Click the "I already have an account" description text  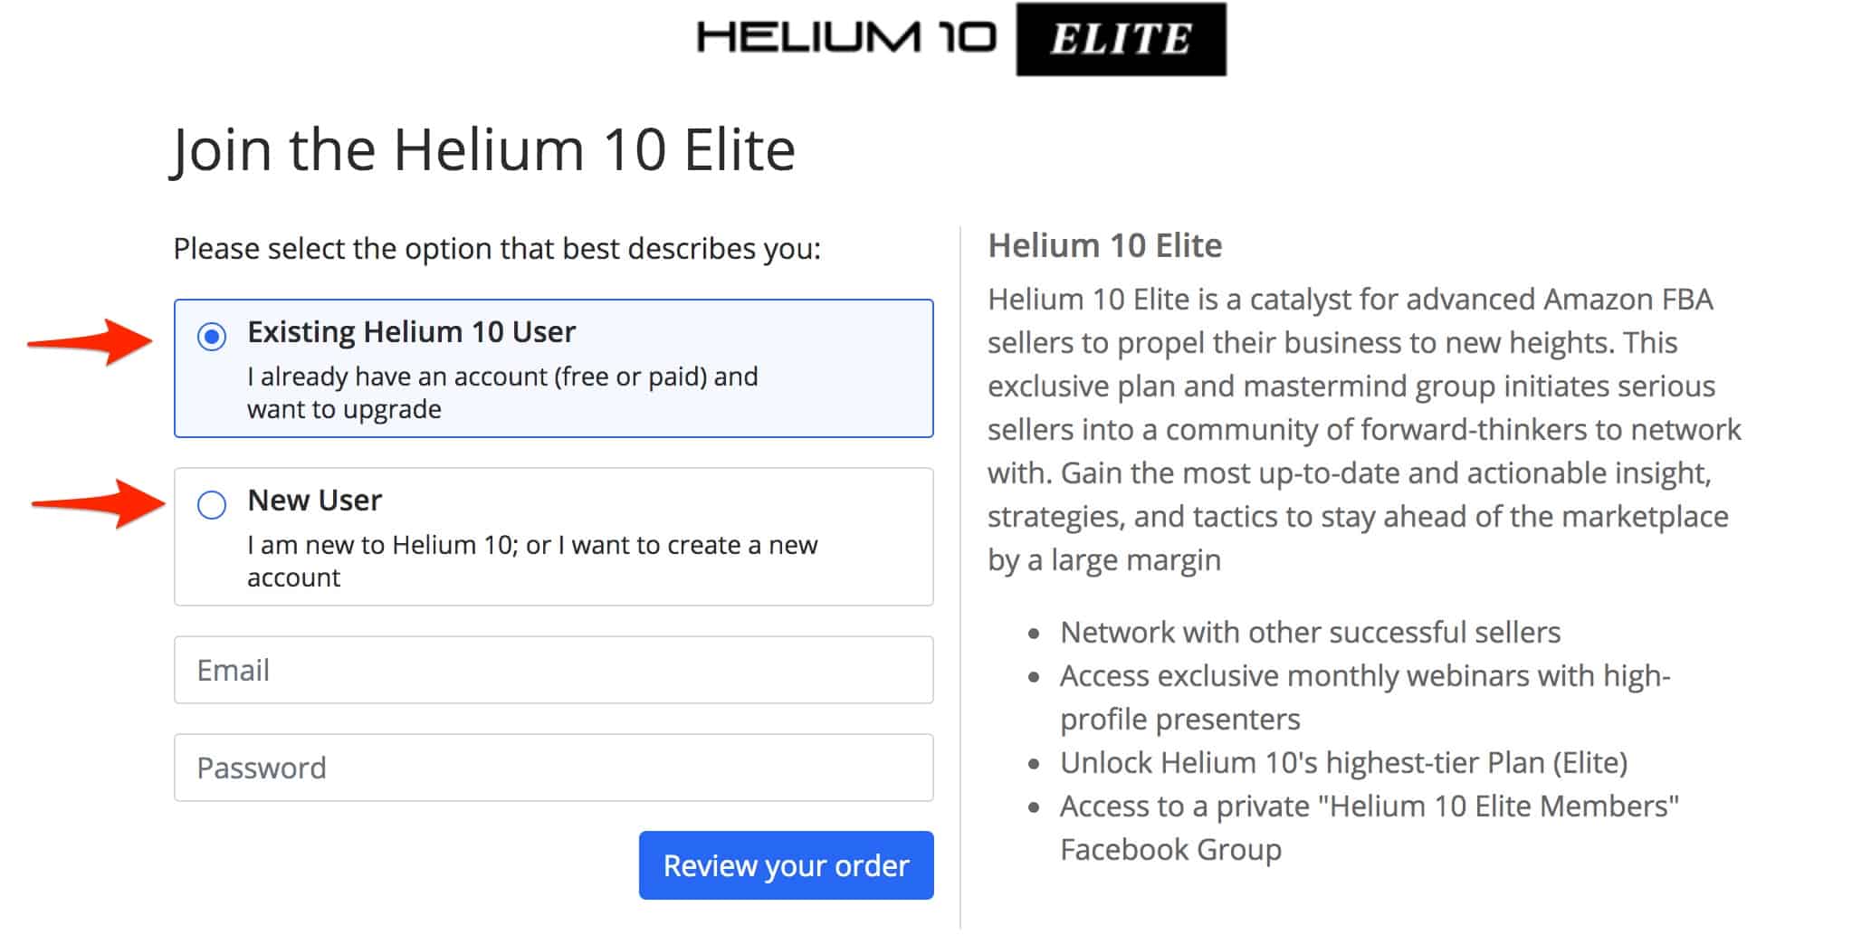tap(502, 392)
